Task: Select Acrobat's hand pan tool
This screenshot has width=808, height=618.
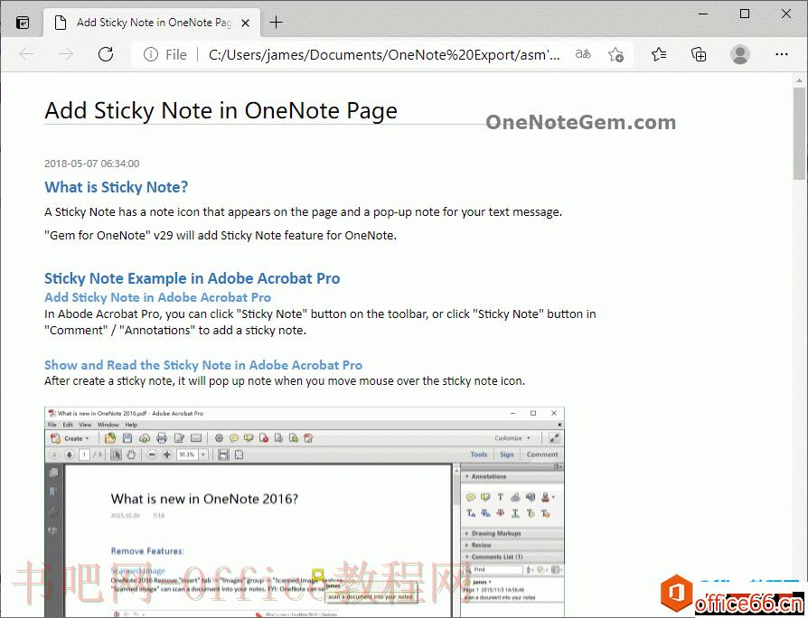Action: click(131, 454)
